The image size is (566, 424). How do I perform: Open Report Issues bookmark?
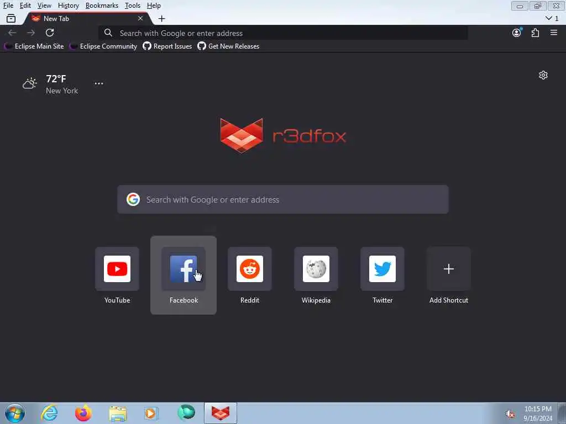(167, 46)
